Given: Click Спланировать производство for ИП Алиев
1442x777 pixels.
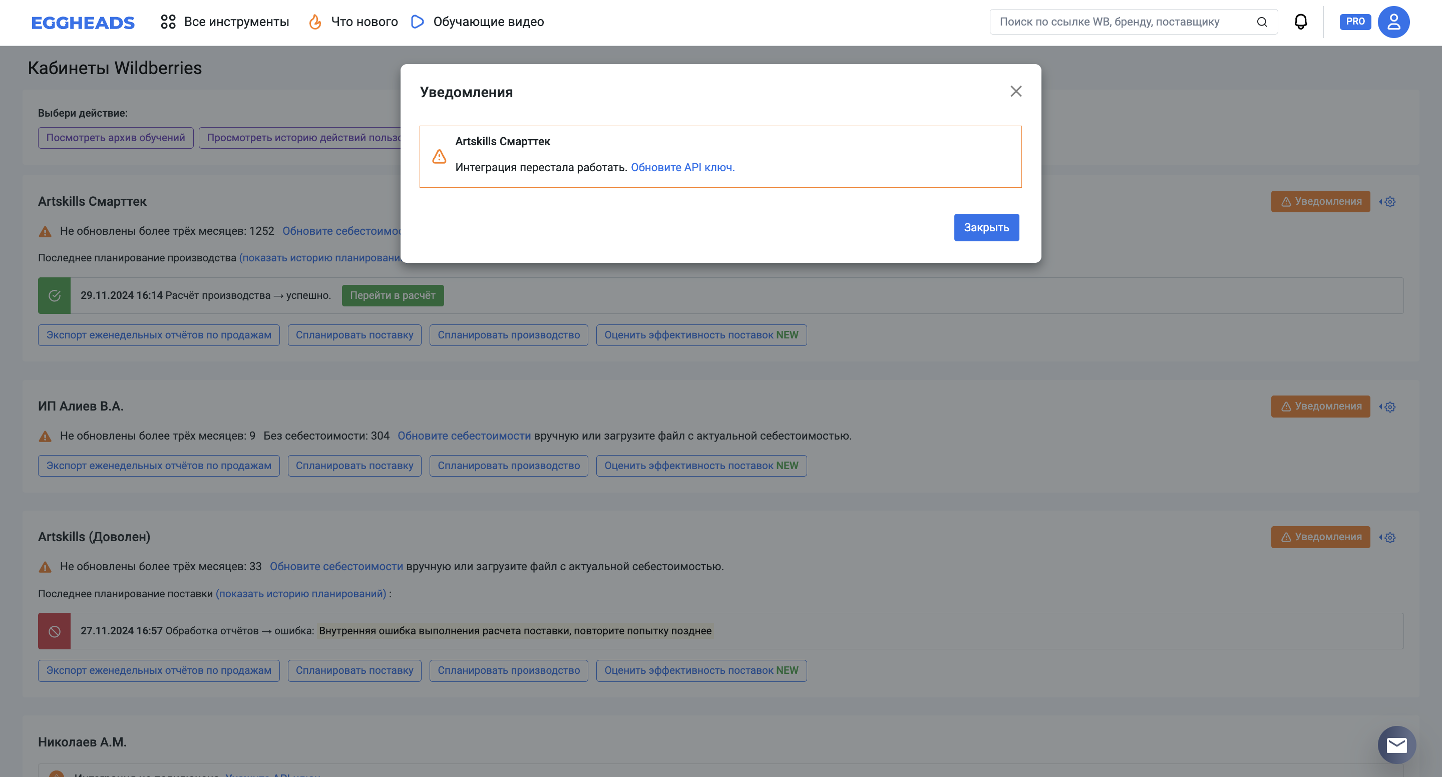Looking at the screenshot, I should (508, 466).
